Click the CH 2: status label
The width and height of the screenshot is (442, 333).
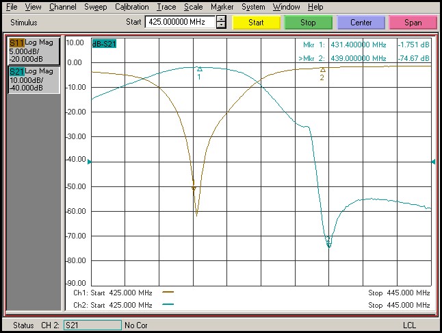(x=50, y=325)
